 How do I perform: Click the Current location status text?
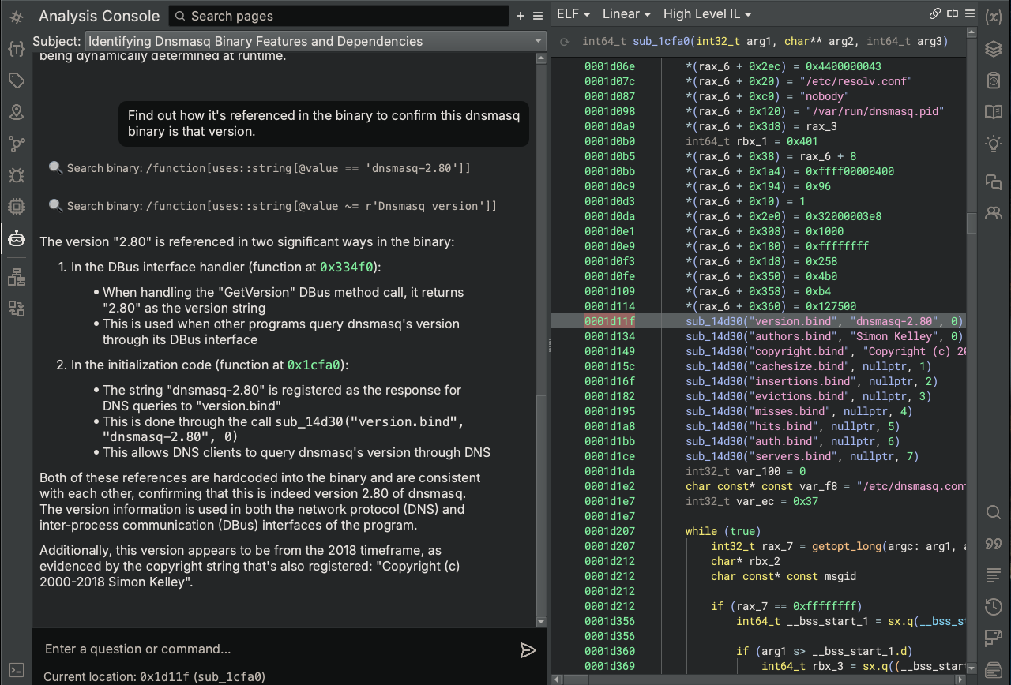(154, 676)
